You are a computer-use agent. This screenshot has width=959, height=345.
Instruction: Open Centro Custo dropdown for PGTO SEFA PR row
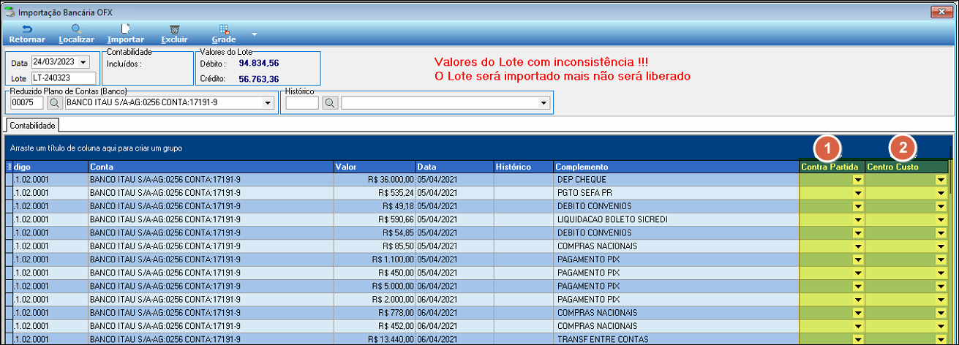[941, 193]
